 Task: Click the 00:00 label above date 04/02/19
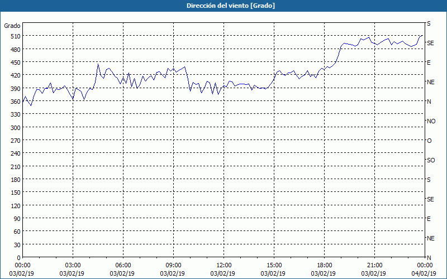[x=425, y=266]
